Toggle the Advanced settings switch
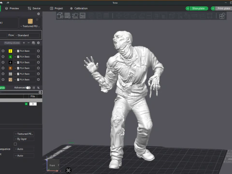 point(29,87)
